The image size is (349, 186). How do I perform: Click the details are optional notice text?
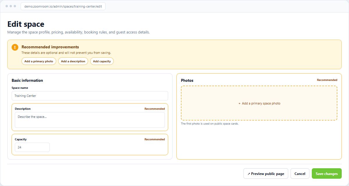coord(66,53)
